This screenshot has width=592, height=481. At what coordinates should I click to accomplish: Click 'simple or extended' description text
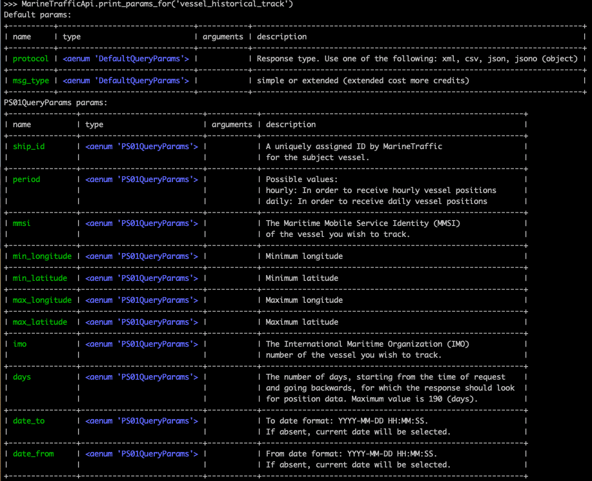pyautogui.click(x=363, y=81)
